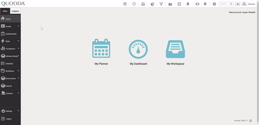The width and height of the screenshot is (259, 125).
Task: Select Contacts label in sidebar menu
Action: [x=9, y=94]
